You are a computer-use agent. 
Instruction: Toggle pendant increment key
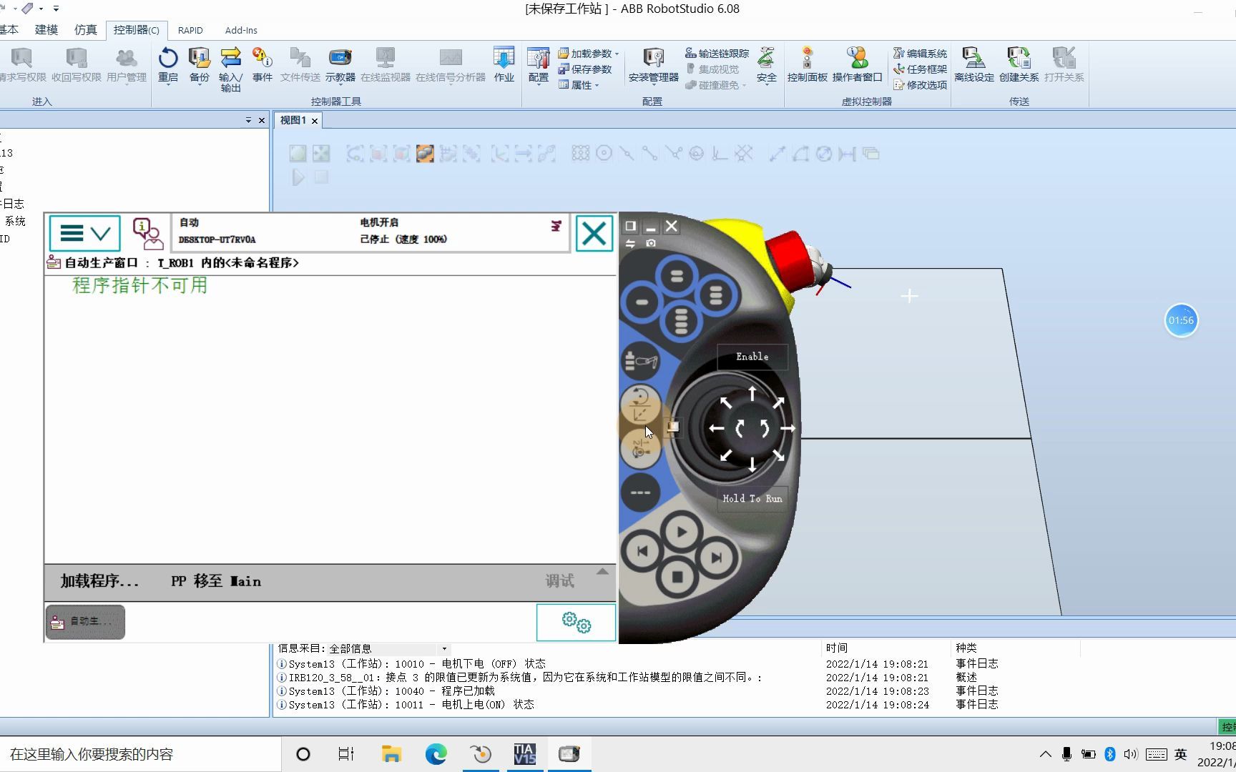pos(640,493)
